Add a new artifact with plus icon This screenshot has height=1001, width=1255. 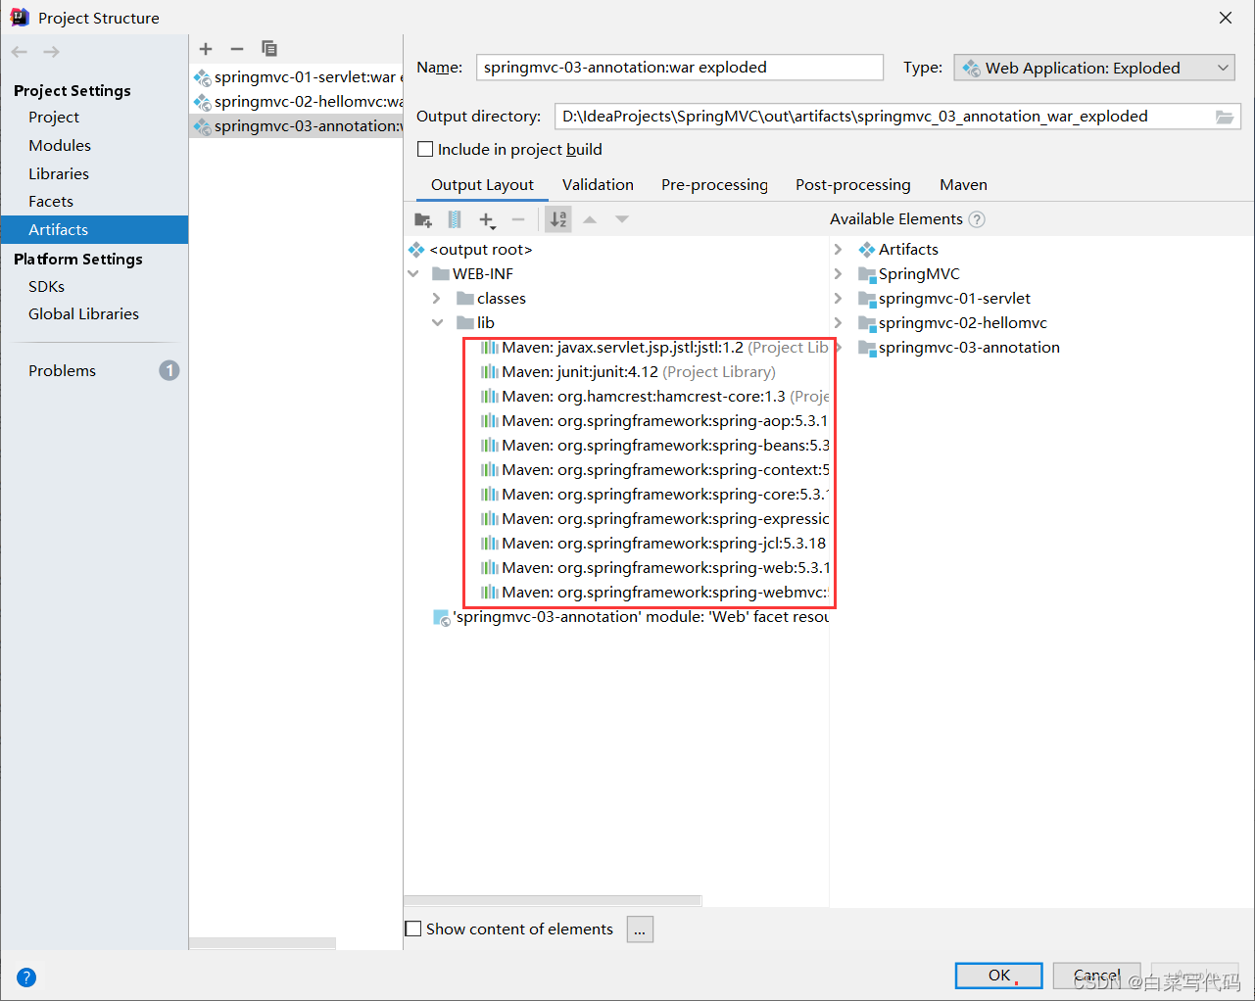tap(206, 49)
